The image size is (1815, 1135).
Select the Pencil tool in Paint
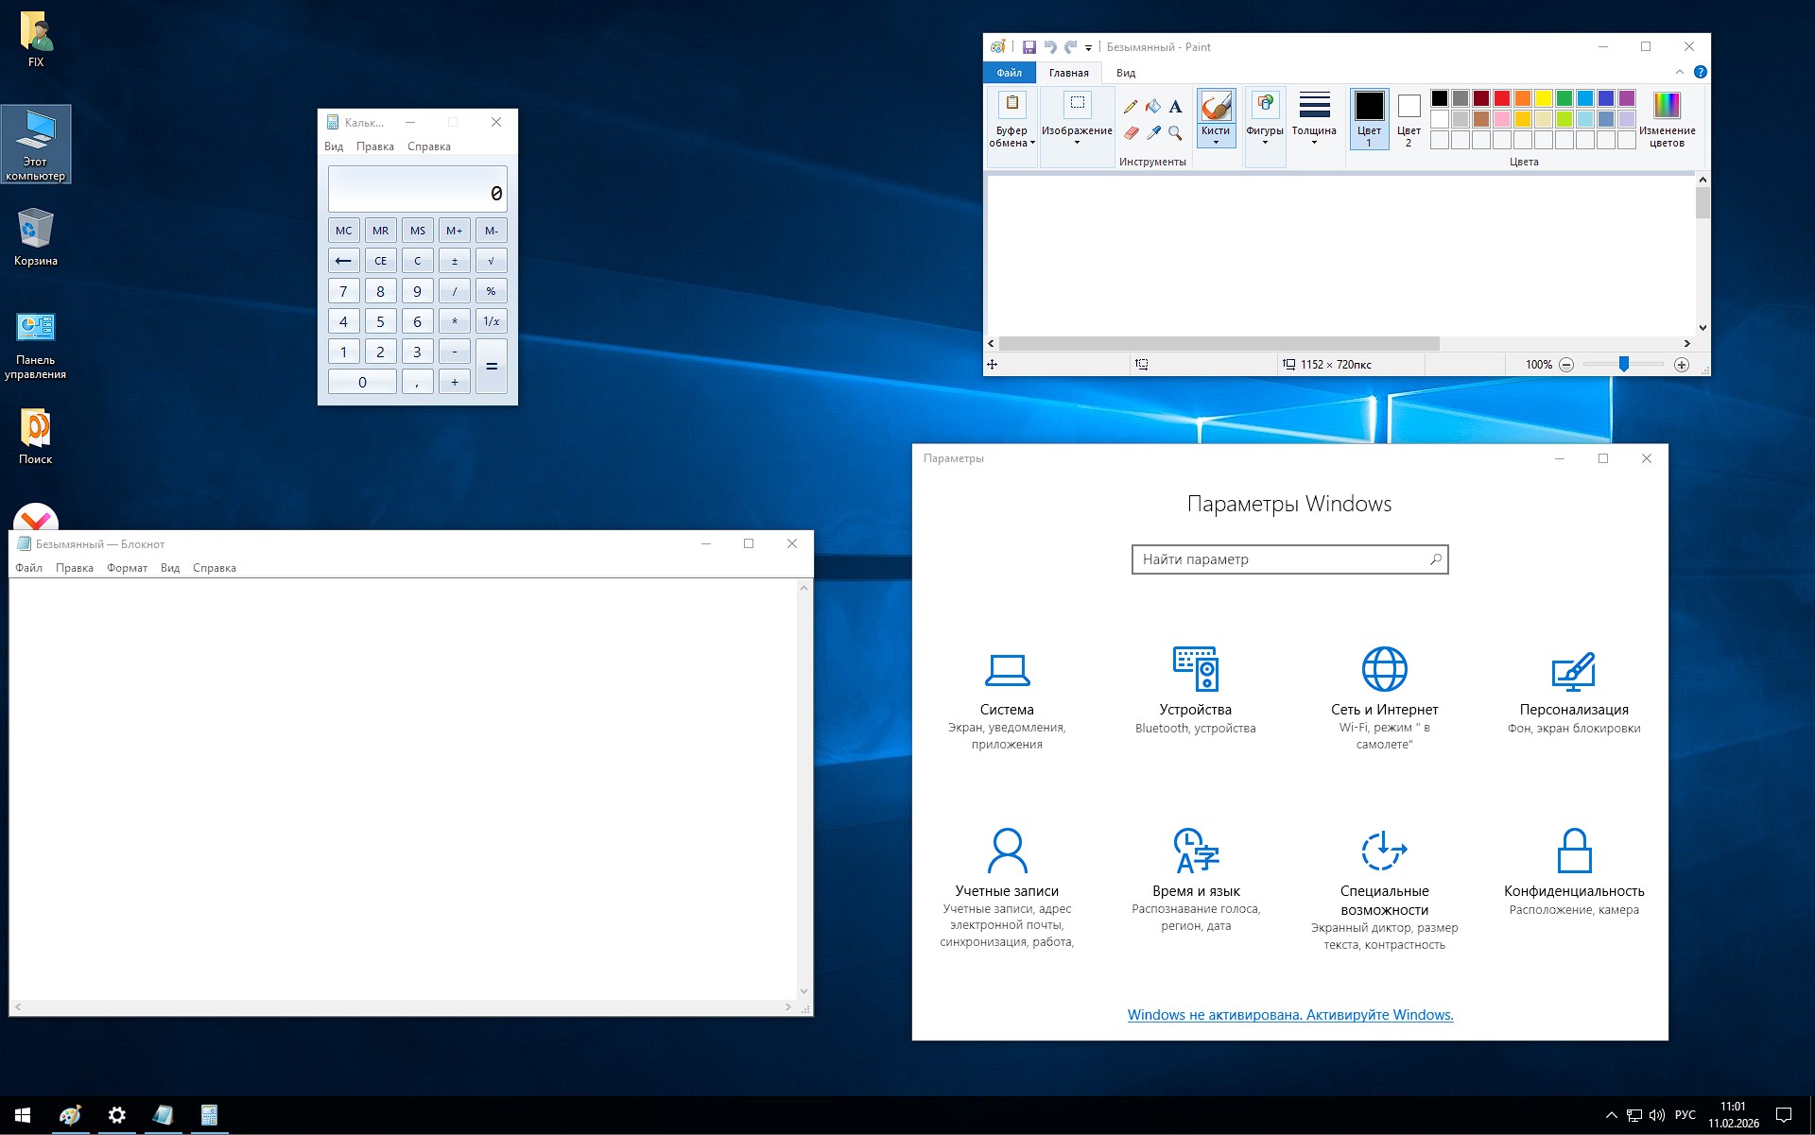1131,107
